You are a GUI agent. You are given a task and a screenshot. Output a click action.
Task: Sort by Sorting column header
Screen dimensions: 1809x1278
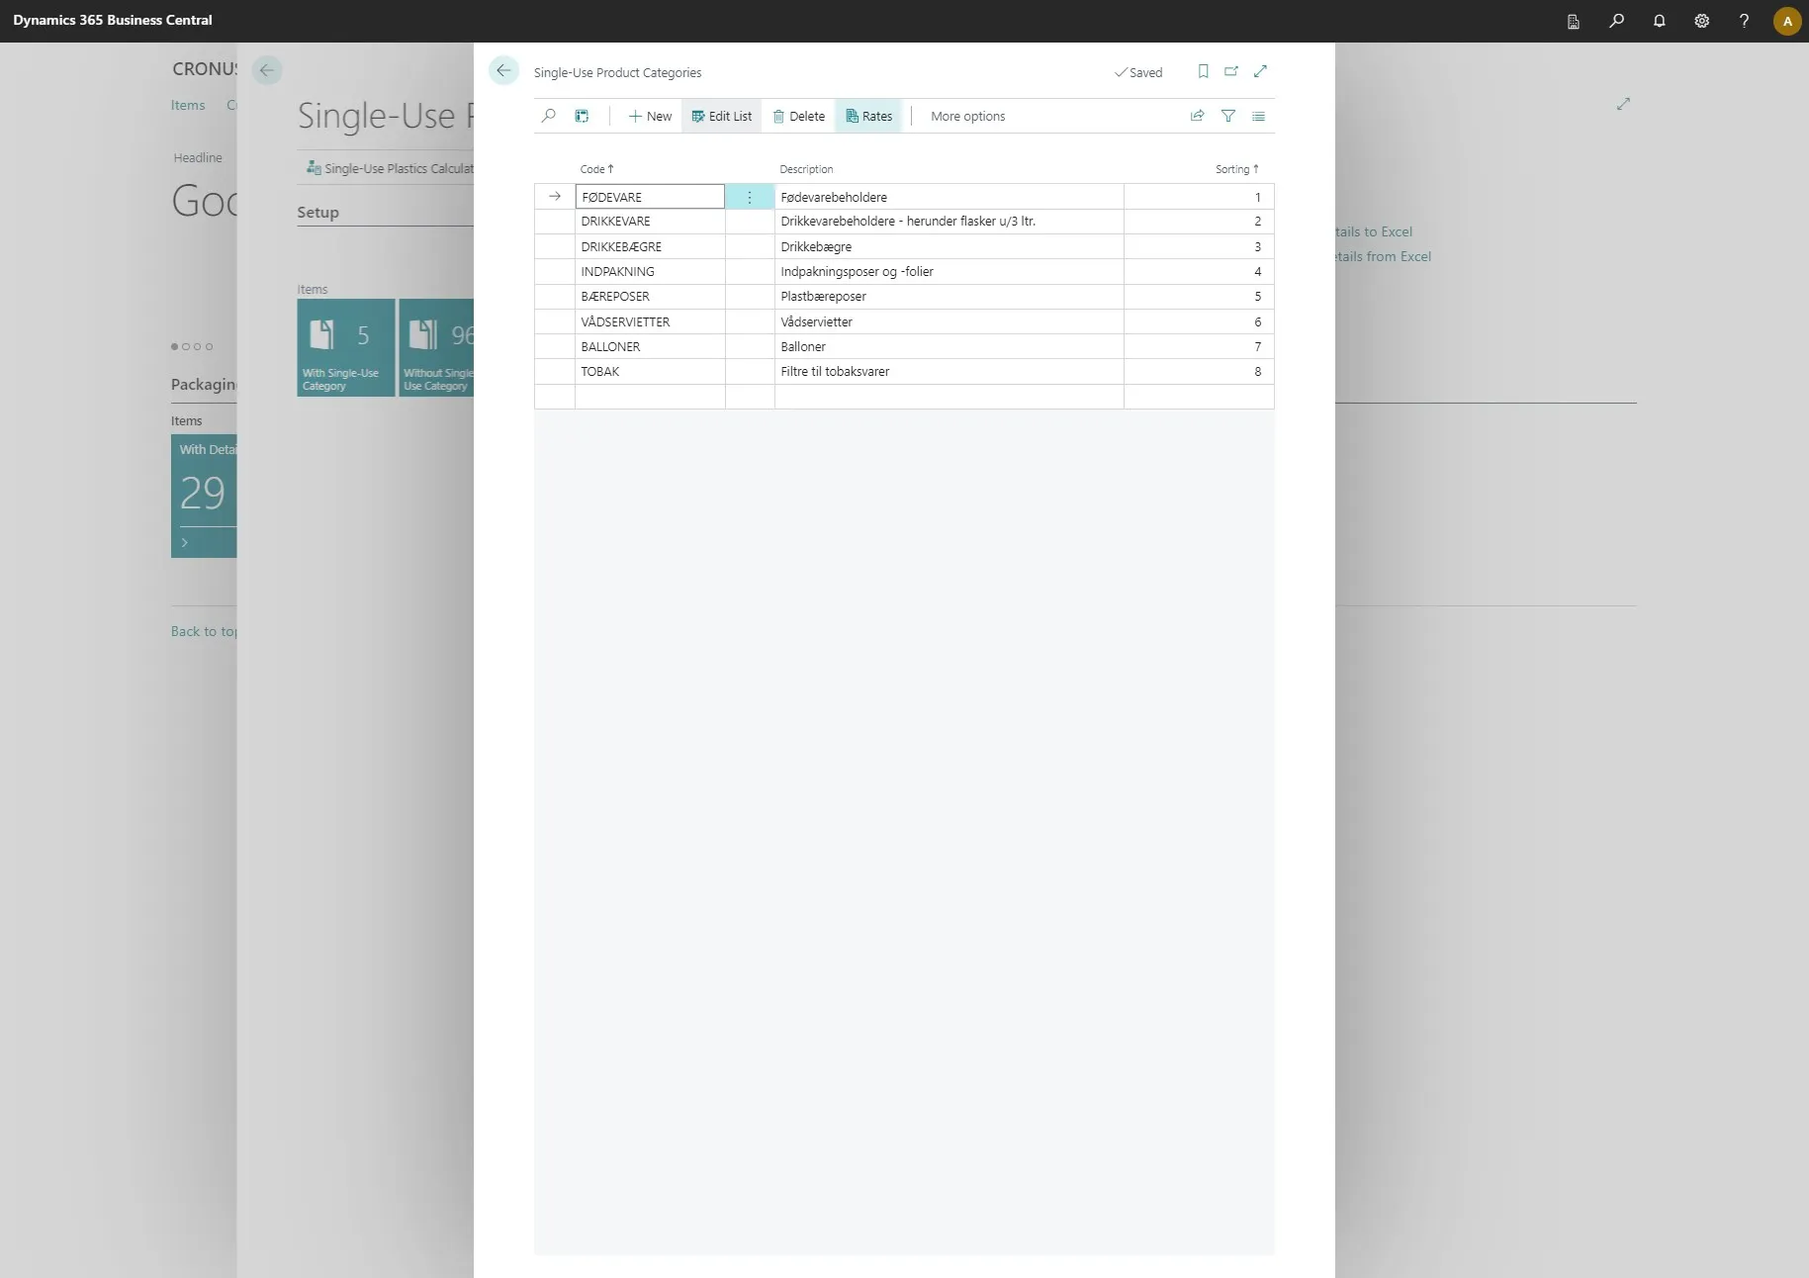[1236, 169]
